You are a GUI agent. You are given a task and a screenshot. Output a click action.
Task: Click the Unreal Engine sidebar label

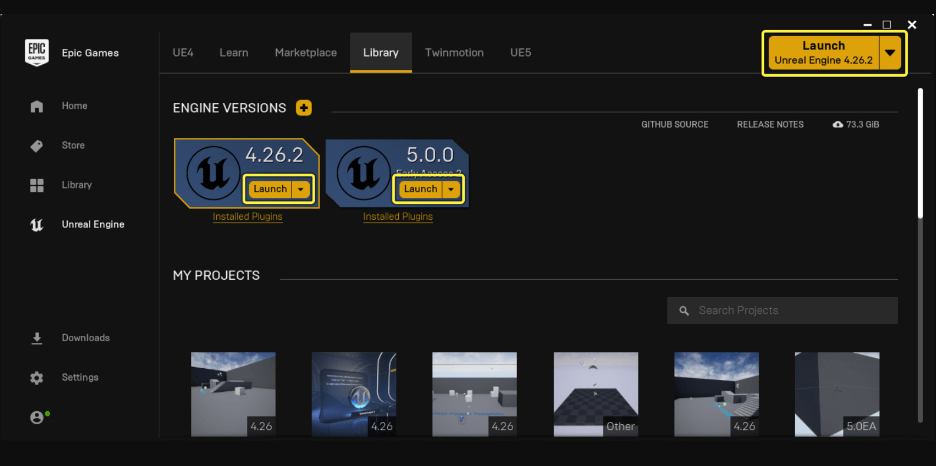tap(93, 224)
